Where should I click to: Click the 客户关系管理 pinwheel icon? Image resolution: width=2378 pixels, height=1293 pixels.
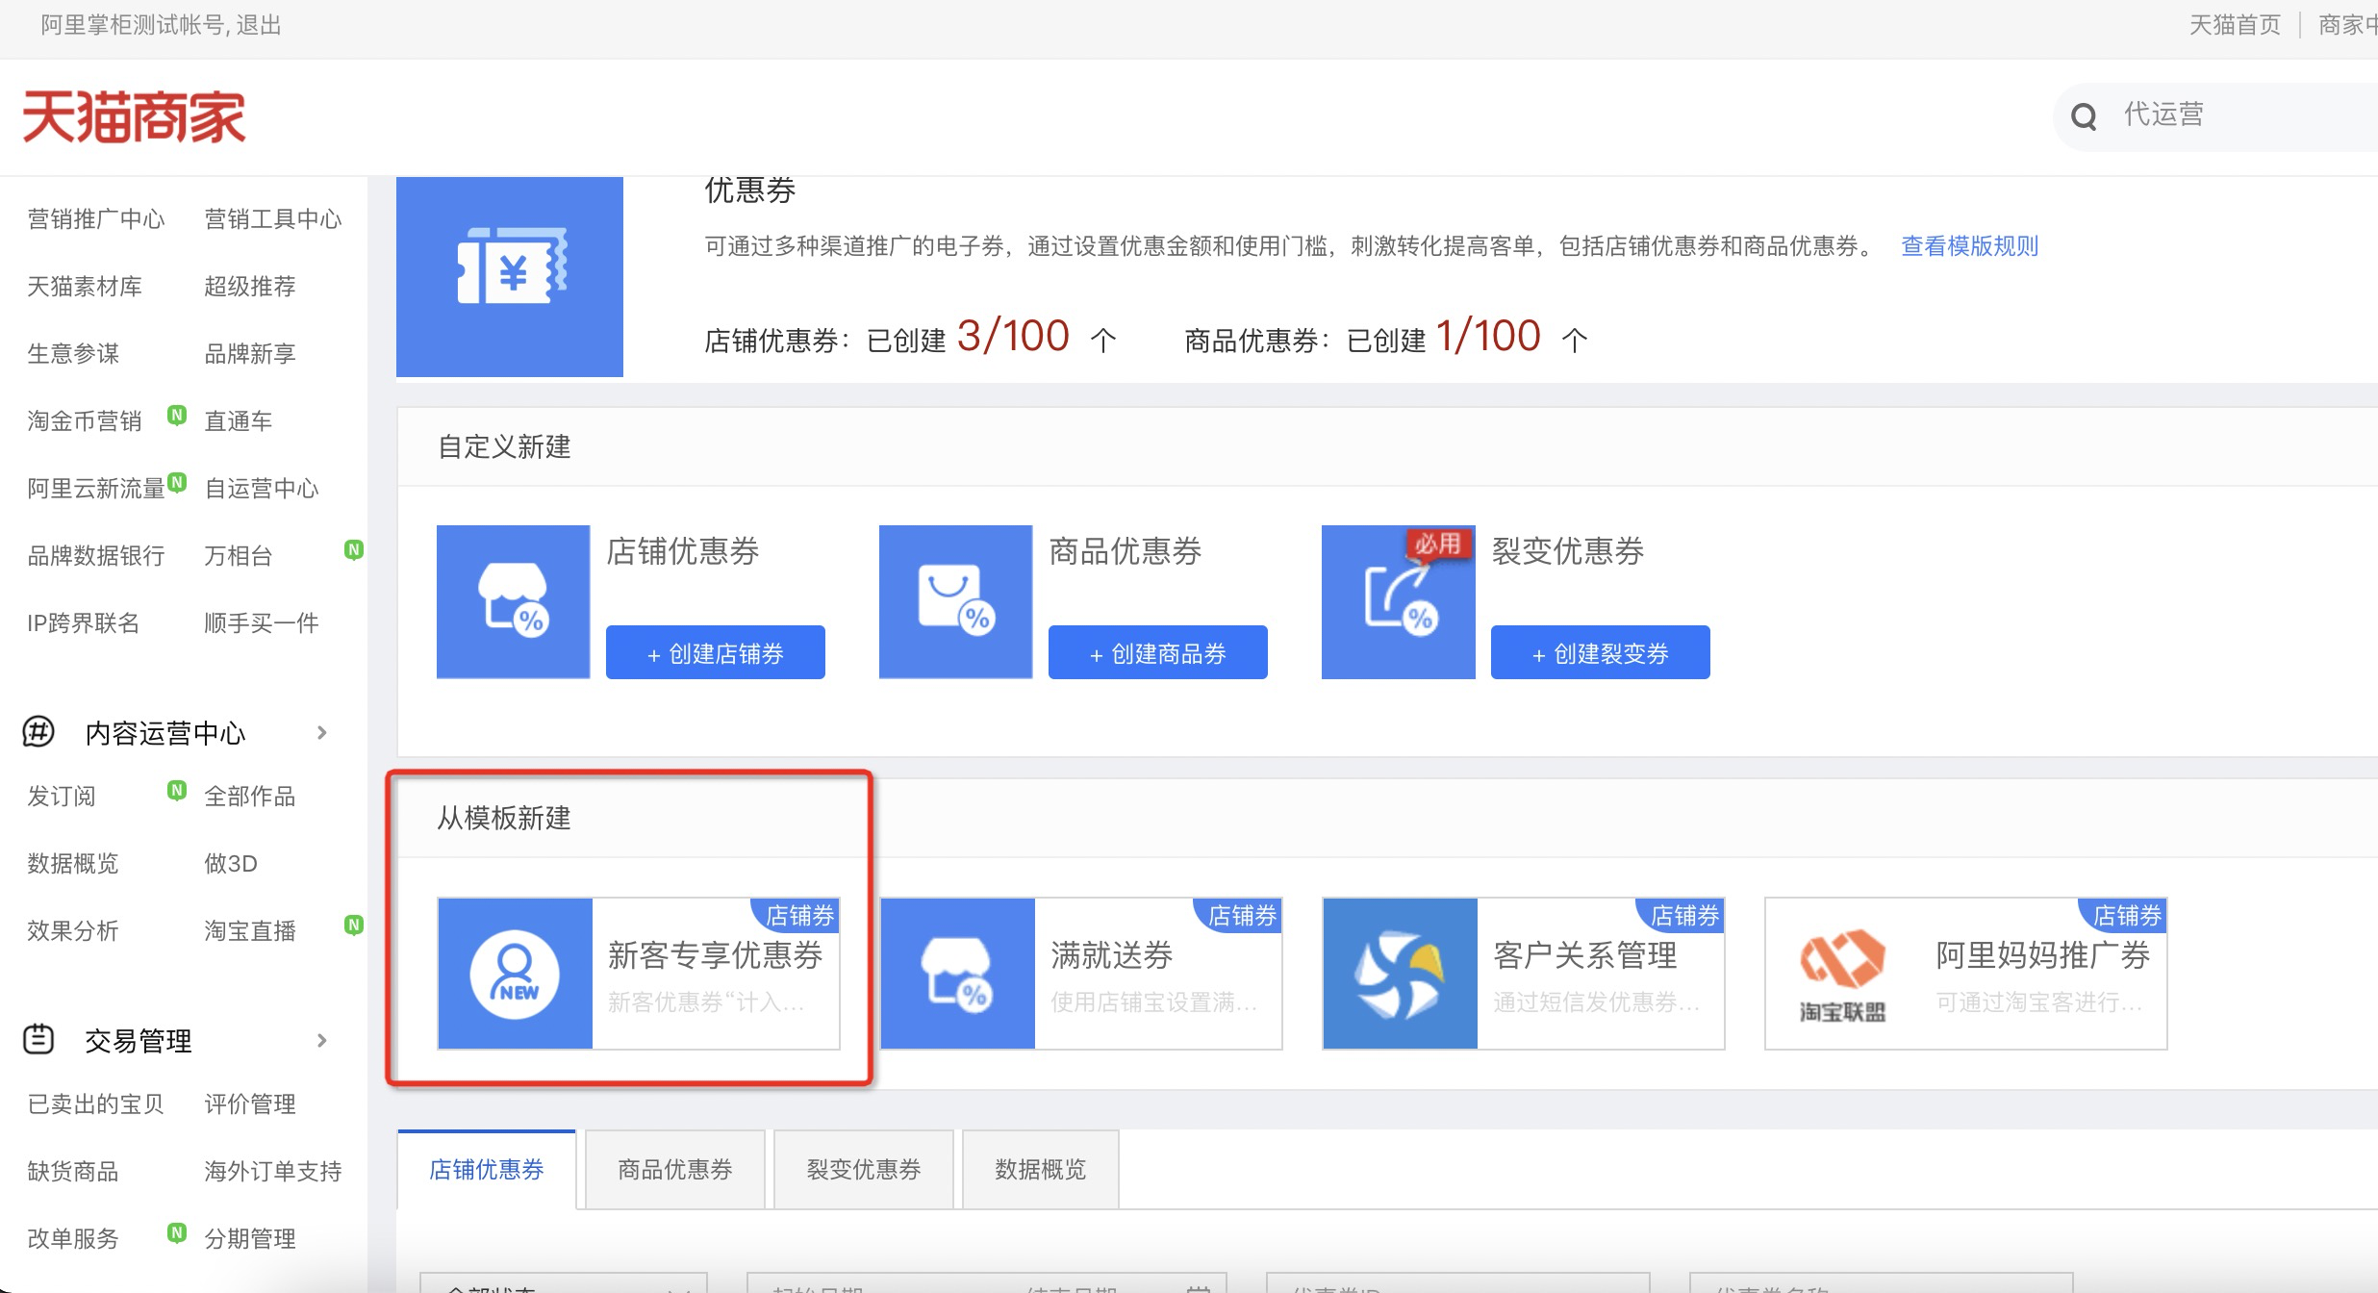pos(1400,974)
